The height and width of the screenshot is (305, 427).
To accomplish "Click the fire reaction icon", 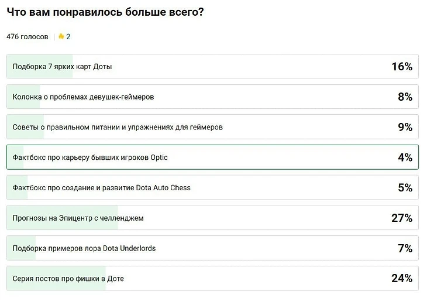I will (x=61, y=36).
